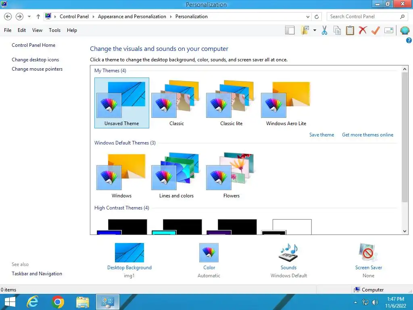Select the high contrast theme with purple swatch
413x310 pixels.
point(232,227)
